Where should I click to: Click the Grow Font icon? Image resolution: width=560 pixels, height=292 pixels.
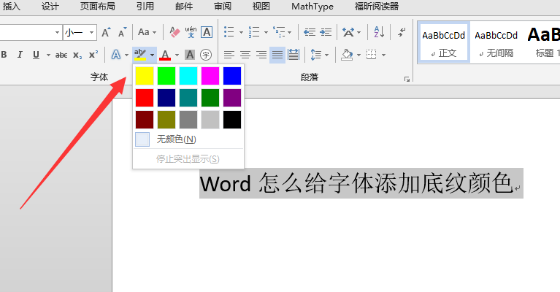[106, 32]
